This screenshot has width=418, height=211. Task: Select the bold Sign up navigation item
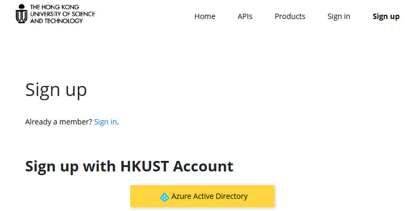pos(386,16)
